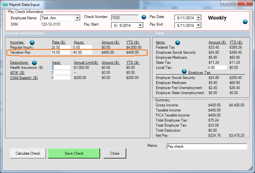
Task: Open the Health Insurance deduction link
Action: coord(27,68)
